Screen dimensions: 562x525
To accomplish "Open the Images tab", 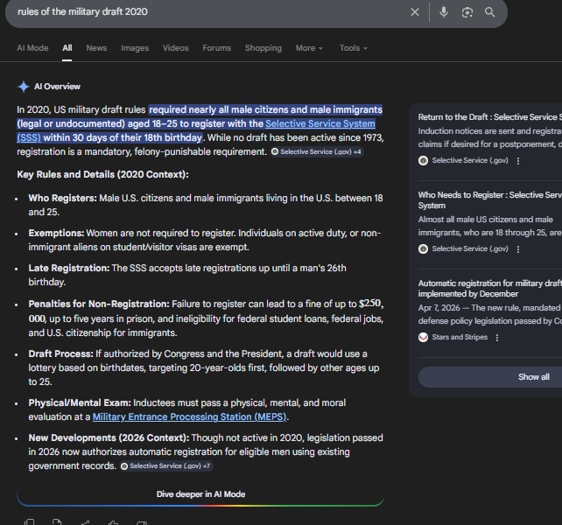I will click(135, 48).
